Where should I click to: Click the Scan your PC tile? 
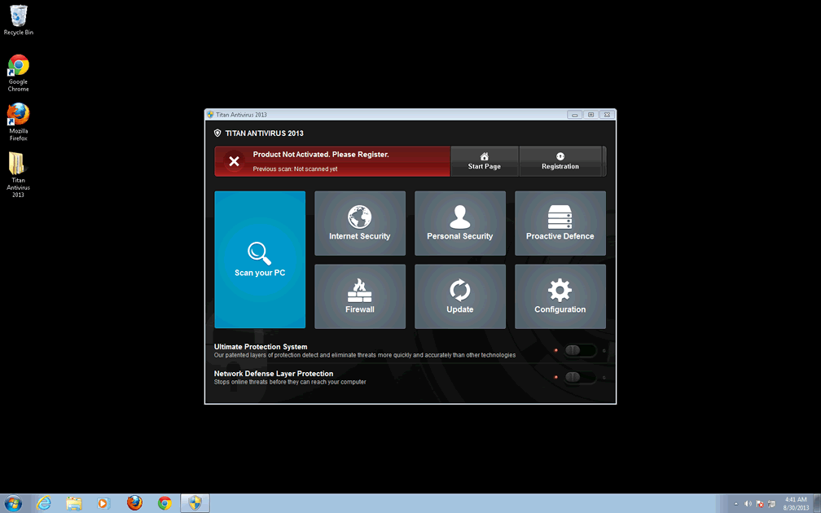click(260, 259)
